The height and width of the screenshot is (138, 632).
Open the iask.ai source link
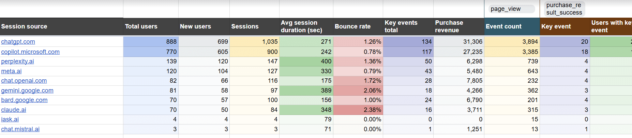pyautogui.click(x=10, y=119)
